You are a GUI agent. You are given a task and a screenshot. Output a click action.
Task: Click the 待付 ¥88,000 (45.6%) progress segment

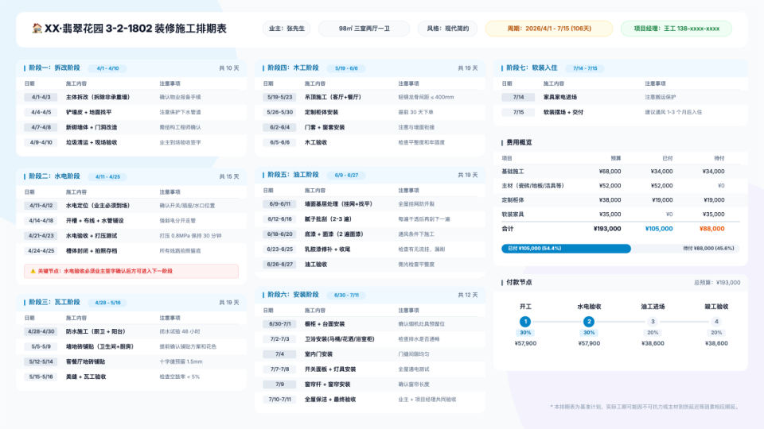[685, 249]
